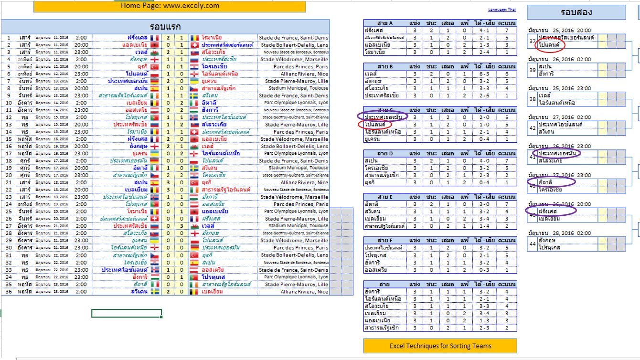This screenshot has width=640, height=360.
Task: Select the Turkey flag in match 5
Action: [155, 66]
